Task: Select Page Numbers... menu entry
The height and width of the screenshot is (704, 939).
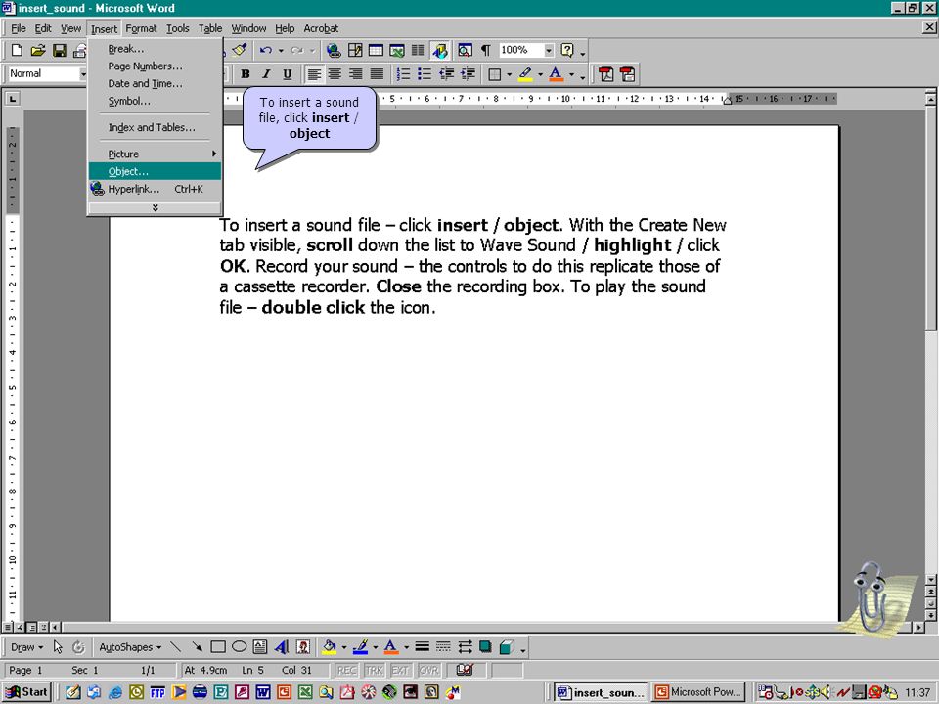Action: coord(156,66)
